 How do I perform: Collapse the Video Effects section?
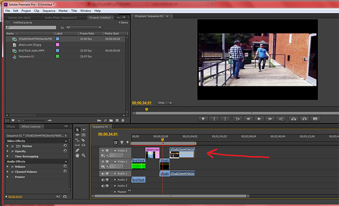tap(66, 141)
